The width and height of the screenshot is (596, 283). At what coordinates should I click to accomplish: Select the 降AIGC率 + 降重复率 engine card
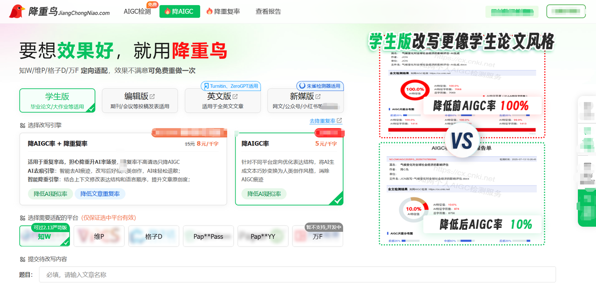123,169
